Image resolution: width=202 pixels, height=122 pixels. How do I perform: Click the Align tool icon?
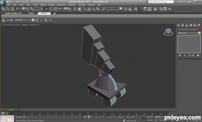tap(130, 9)
